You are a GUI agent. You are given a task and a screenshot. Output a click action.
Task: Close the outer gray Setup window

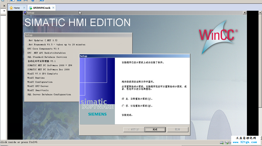(x=245, y=13)
